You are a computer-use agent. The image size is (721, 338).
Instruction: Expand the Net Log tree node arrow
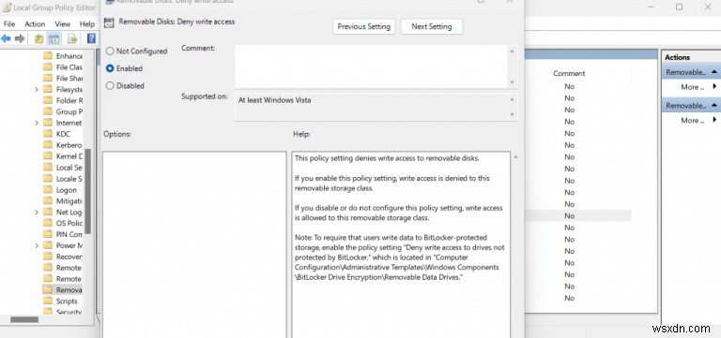click(37, 212)
